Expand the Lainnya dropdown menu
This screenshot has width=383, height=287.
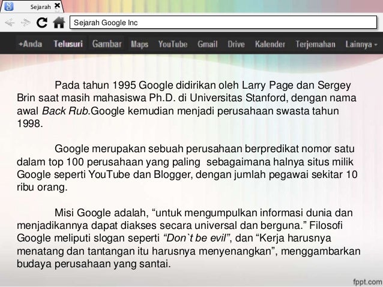click(361, 44)
